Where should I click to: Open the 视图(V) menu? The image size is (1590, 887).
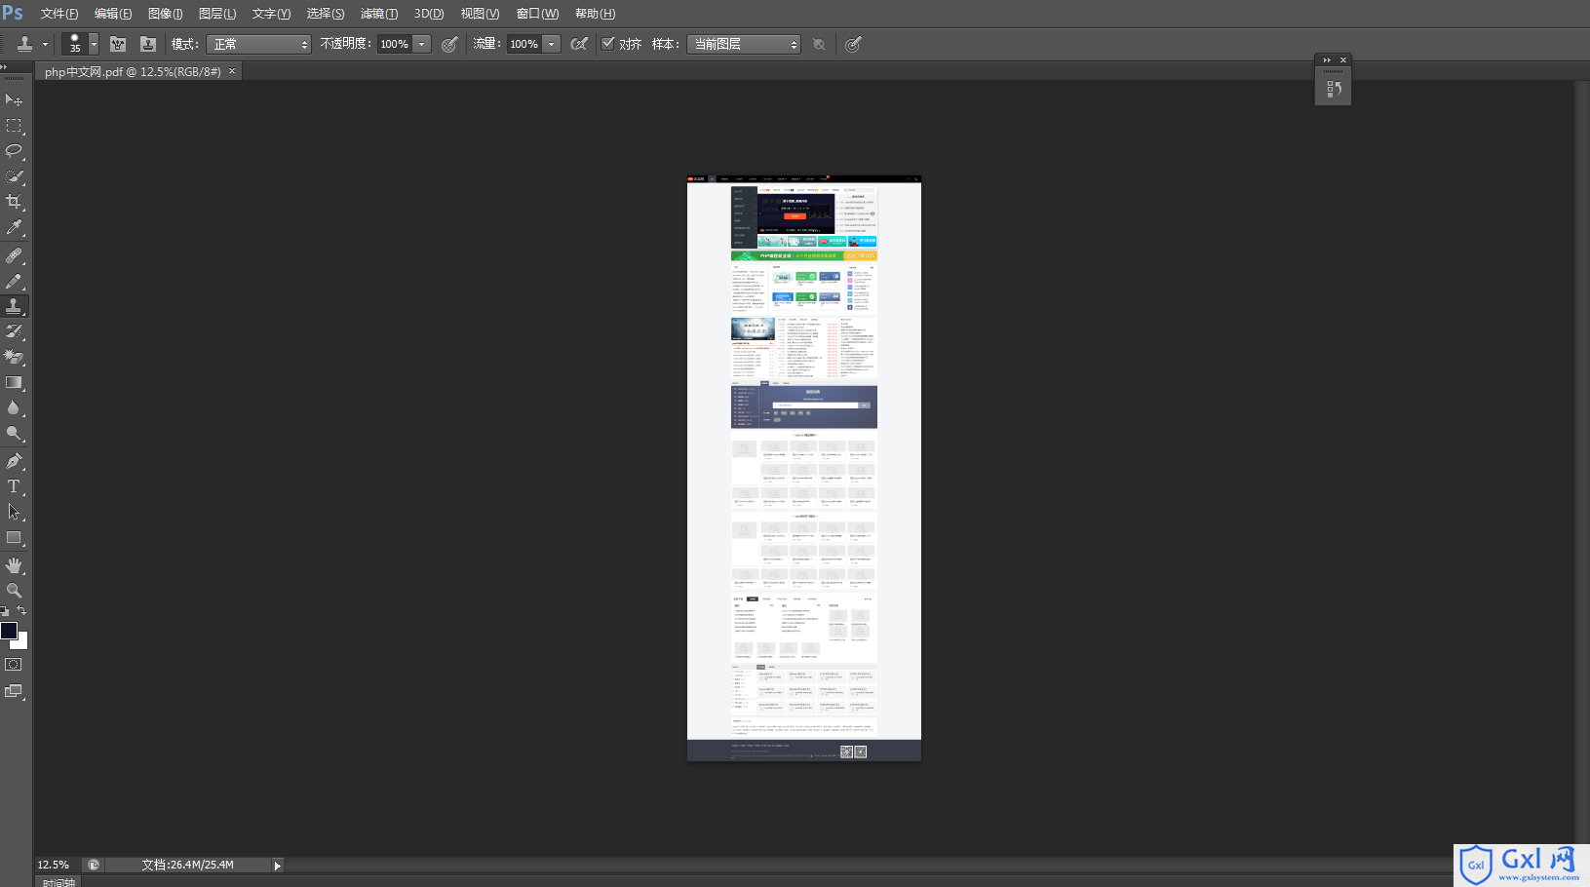(x=480, y=14)
